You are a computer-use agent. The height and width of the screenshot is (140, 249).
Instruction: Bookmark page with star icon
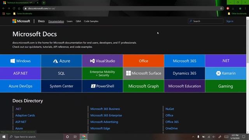[221, 9]
